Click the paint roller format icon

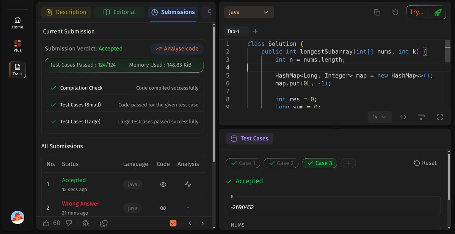tap(421, 117)
